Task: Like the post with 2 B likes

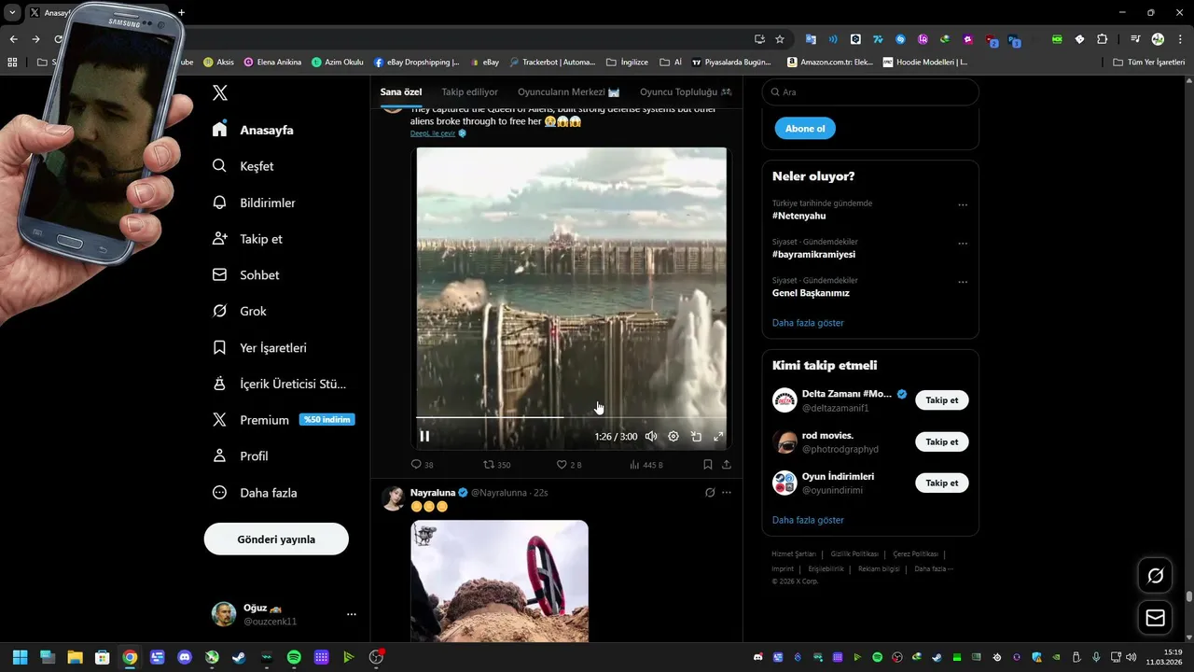Action: 568,464
